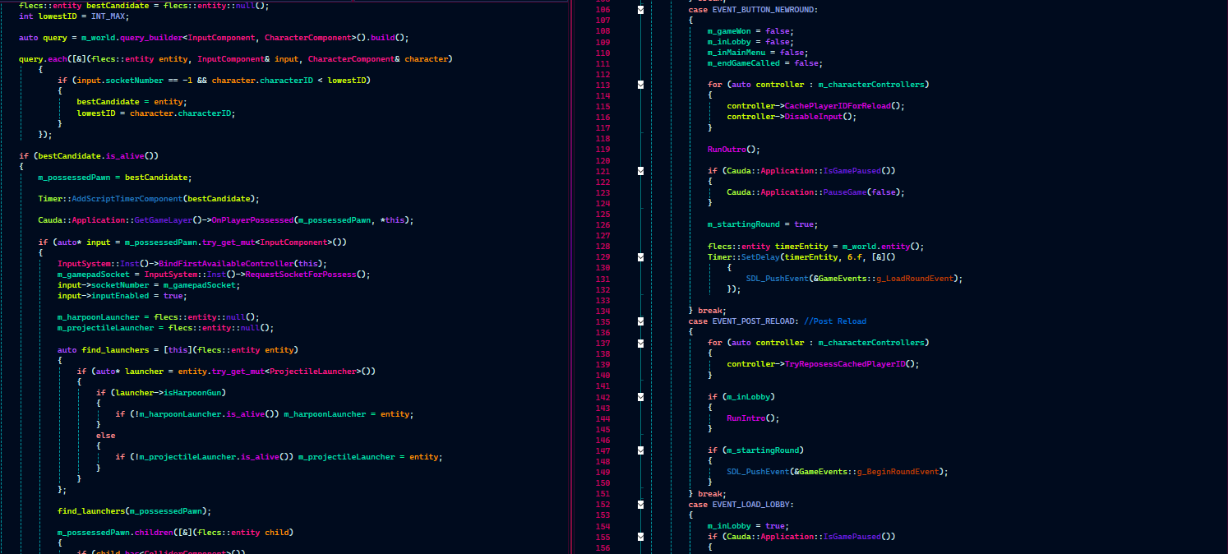Screen dimensions: 1228x554
Task: Click line number 144 in the gutter
Action: coord(602,418)
